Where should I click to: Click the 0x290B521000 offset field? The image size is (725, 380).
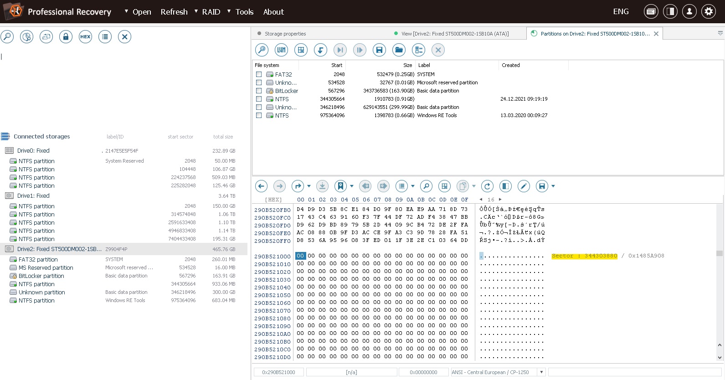[x=279, y=372]
